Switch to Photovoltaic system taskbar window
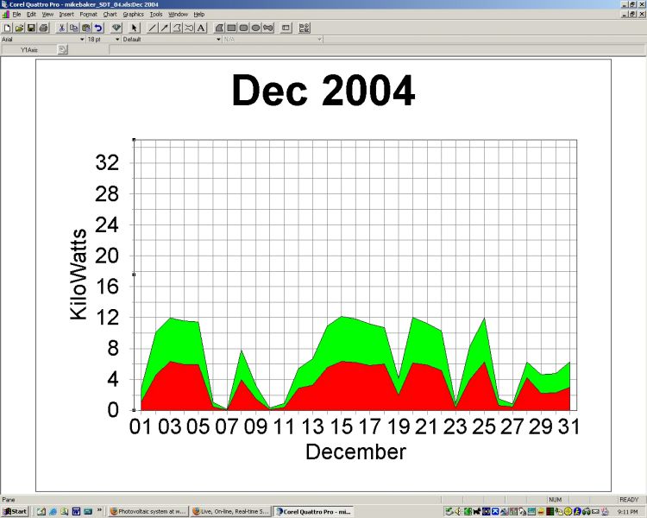 (x=148, y=512)
